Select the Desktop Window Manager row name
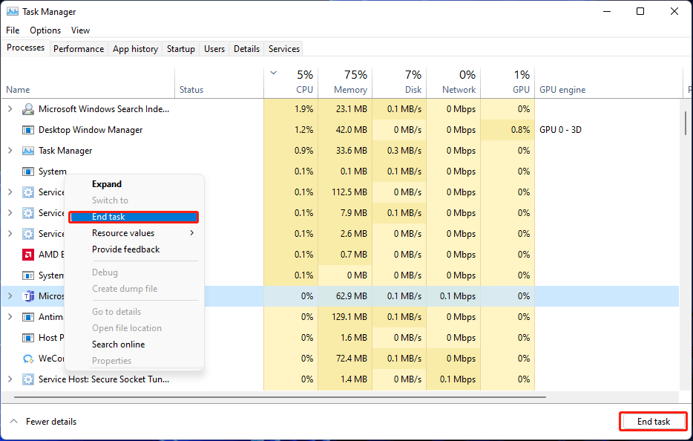The width and height of the screenshot is (693, 441). (91, 130)
